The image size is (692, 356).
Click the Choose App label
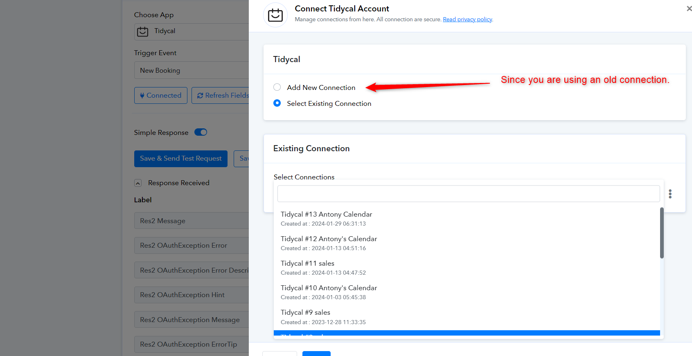[x=154, y=15]
